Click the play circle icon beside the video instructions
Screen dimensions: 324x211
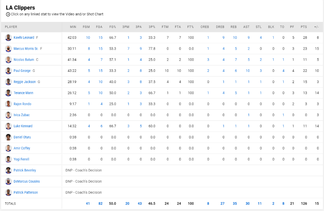click(8, 14)
